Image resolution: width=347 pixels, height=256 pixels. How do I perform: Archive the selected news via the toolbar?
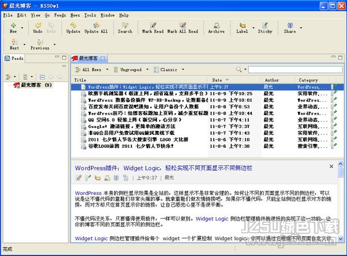(x=216, y=28)
